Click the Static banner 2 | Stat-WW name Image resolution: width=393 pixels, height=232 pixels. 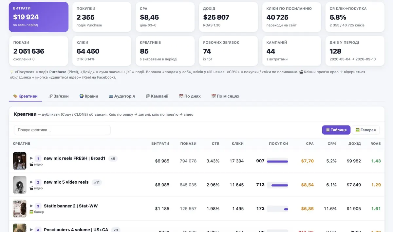point(71,206)
